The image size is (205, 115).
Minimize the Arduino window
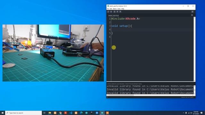(x=183, y=6)
